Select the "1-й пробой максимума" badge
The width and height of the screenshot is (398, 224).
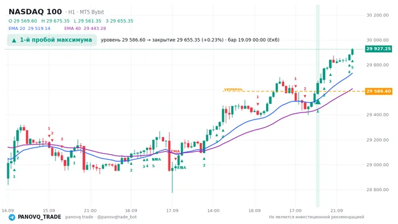(x=52, y=40)
